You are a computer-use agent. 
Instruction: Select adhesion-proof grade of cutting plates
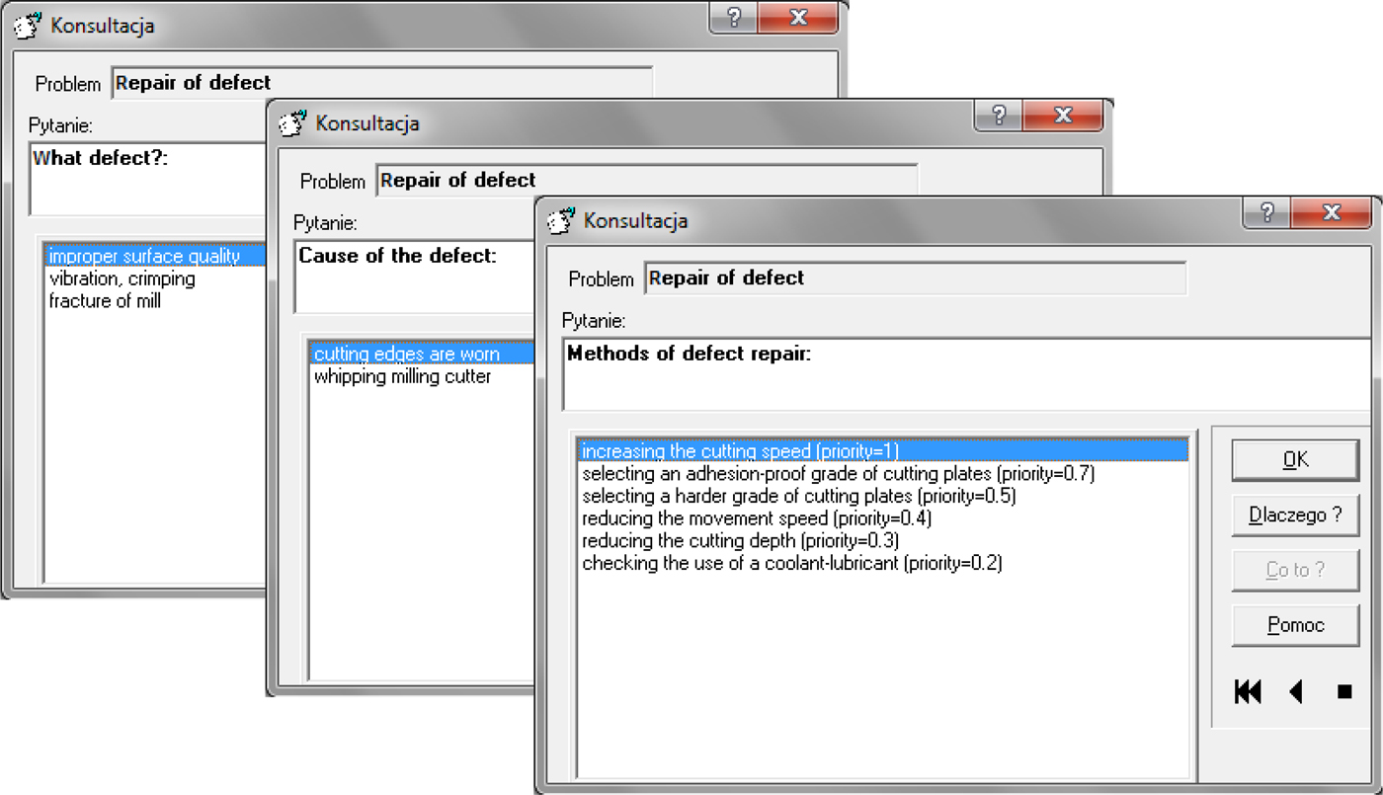838,474
